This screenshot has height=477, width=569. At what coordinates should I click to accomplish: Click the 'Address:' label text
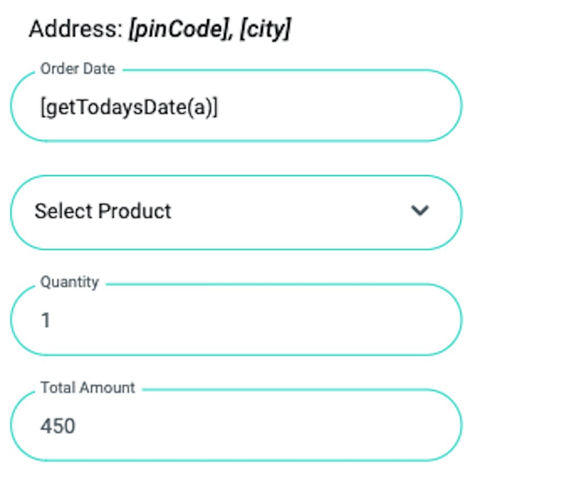coord(76,28)
